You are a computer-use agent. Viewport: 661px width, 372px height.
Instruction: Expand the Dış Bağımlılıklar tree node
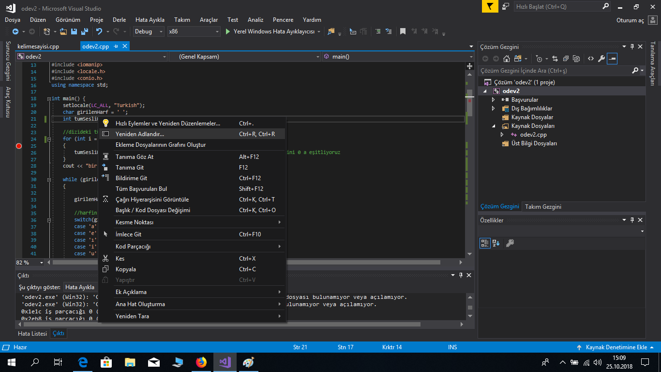tap(493, 108)
